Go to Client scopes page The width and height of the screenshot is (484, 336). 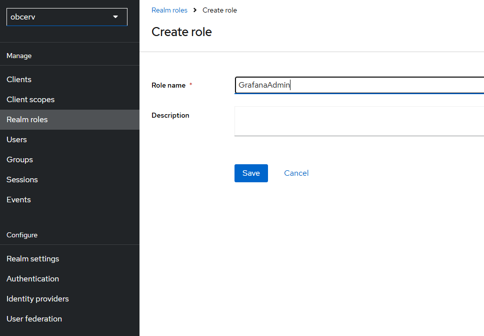click(30, 100)
